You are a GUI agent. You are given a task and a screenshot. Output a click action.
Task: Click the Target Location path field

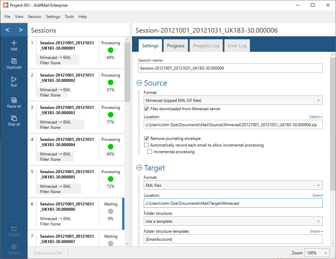pos(233,203)
